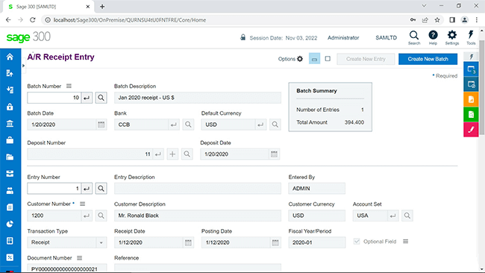Click the Customer Number go arrow button
Image resolution: width=485 pixels, height=273 pixels.
coord(87,216)
